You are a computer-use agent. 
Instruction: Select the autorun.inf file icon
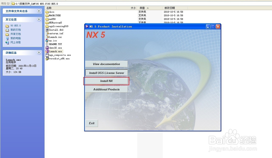point(47,33)
